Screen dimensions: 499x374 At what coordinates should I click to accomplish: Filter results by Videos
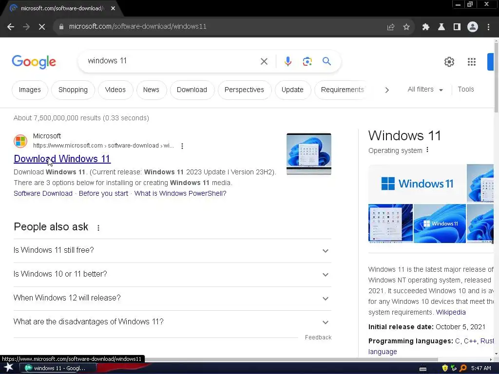click(x=115, y=90)
